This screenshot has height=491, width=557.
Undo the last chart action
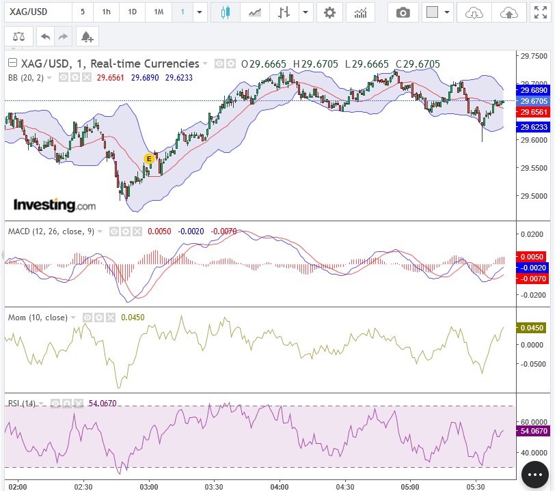tap(46, 36)
